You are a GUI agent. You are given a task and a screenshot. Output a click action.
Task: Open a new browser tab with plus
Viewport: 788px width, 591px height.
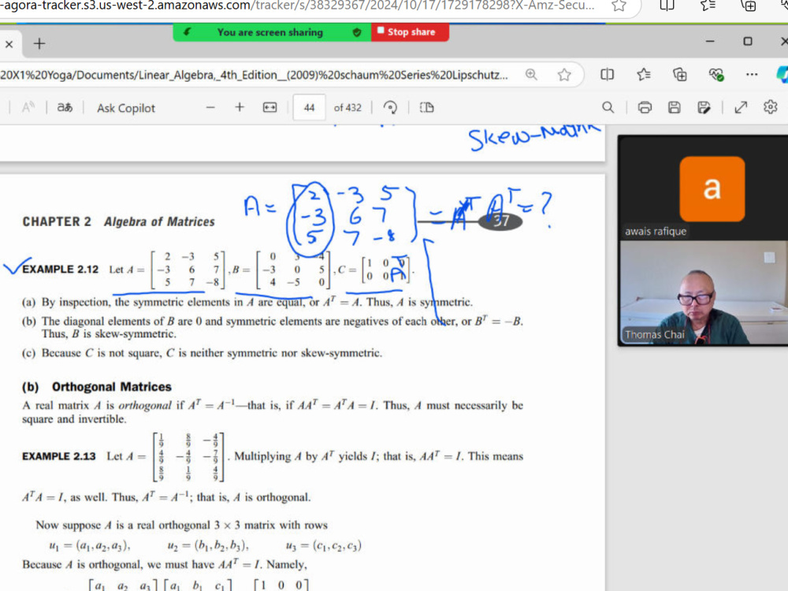pyautogui.click(x=39, y=44)
